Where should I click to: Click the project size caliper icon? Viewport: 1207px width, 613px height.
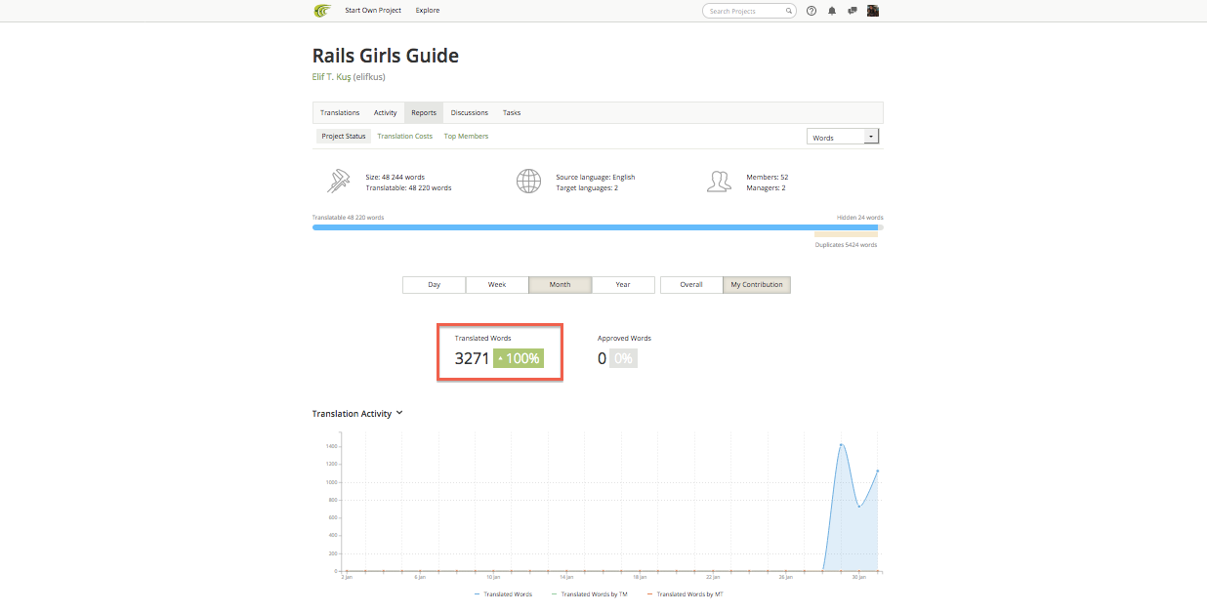[x=340, y=182]
